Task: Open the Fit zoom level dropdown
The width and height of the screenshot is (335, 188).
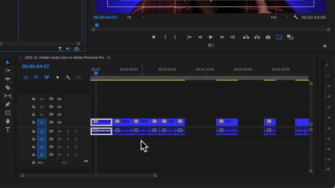Action: [x=136, y=17]
